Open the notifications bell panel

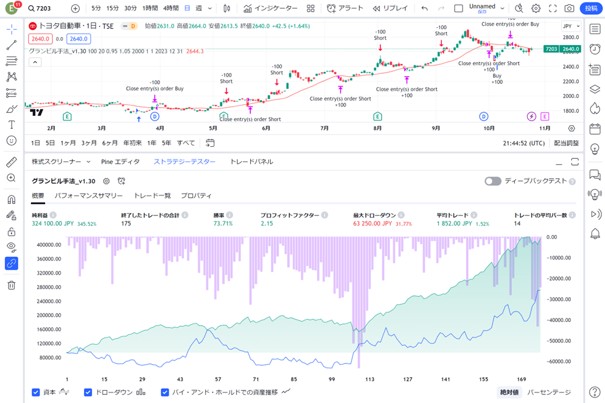coord(595,234)
